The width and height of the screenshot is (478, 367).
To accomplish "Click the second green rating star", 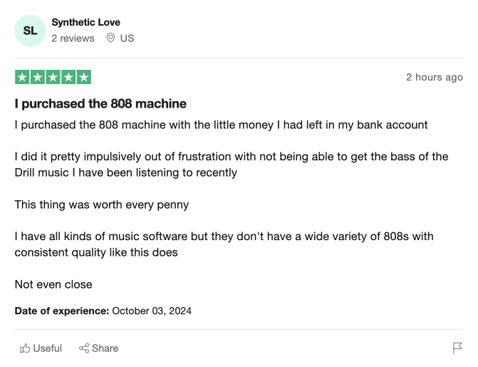I will pyautogui.click(x=38, y=77).
